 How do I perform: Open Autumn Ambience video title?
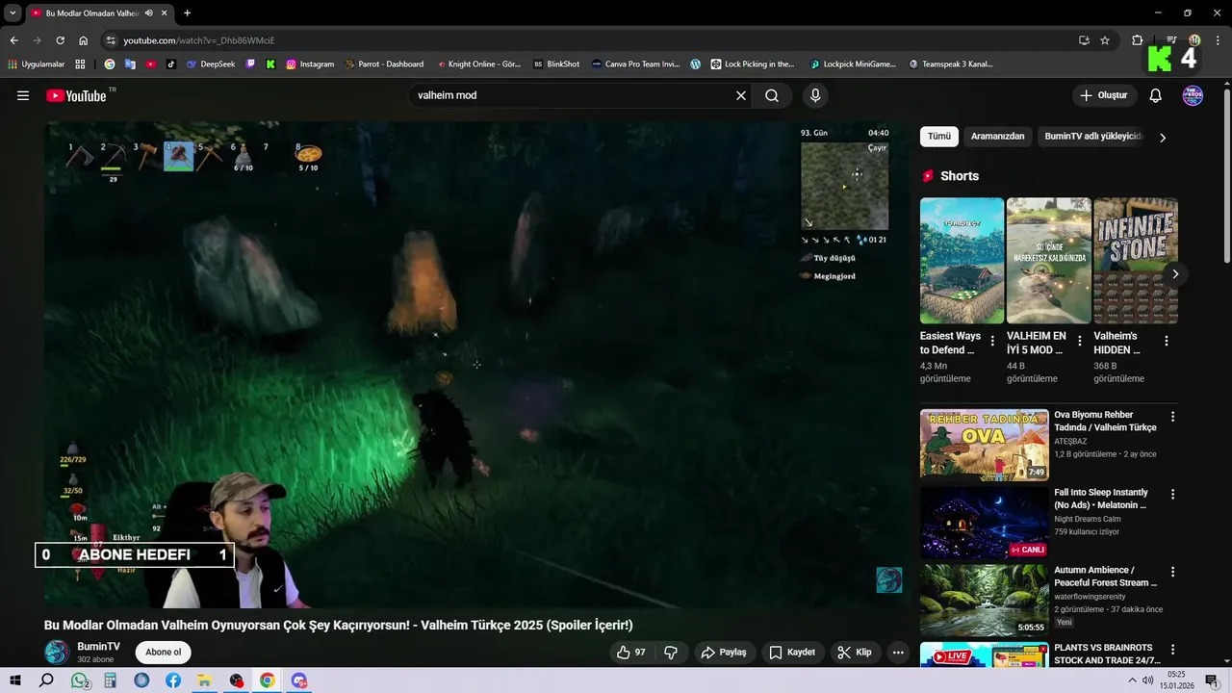pos(1105,576)
